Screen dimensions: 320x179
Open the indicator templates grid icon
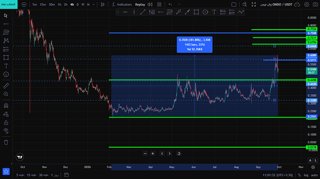coord(159,5)
